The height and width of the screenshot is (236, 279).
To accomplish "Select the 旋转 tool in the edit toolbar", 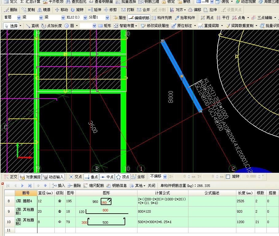I will click(x=77, y=10).
